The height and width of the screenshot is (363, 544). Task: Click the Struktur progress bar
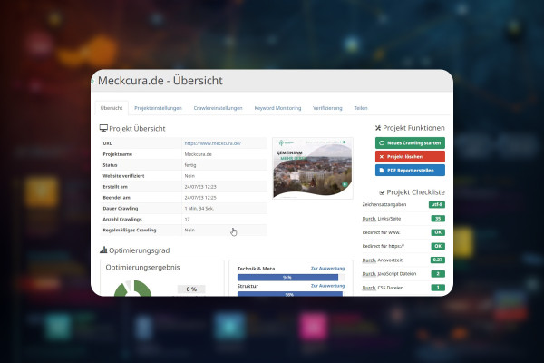click(x=291, y=294)
